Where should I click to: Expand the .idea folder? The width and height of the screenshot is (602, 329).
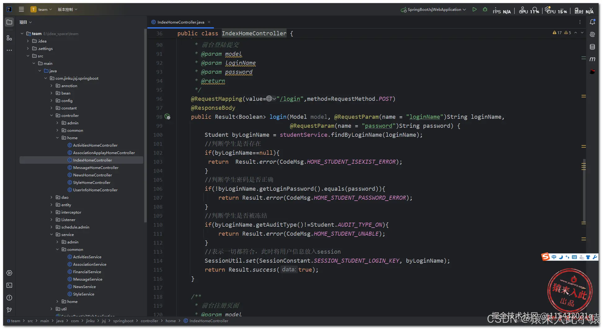click(x=28, y=41)
